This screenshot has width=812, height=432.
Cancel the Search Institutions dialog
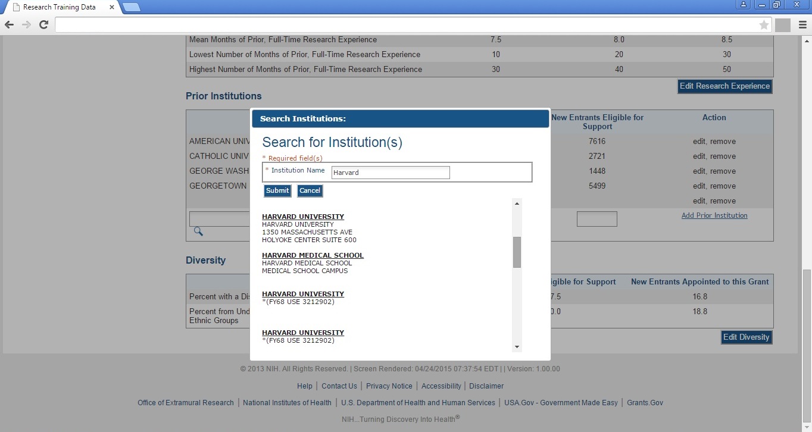[310, 190]
